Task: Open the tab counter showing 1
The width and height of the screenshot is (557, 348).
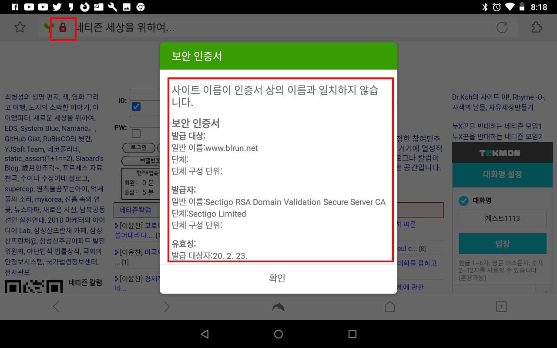Action: pyautogui.click(x=501, y=307)
